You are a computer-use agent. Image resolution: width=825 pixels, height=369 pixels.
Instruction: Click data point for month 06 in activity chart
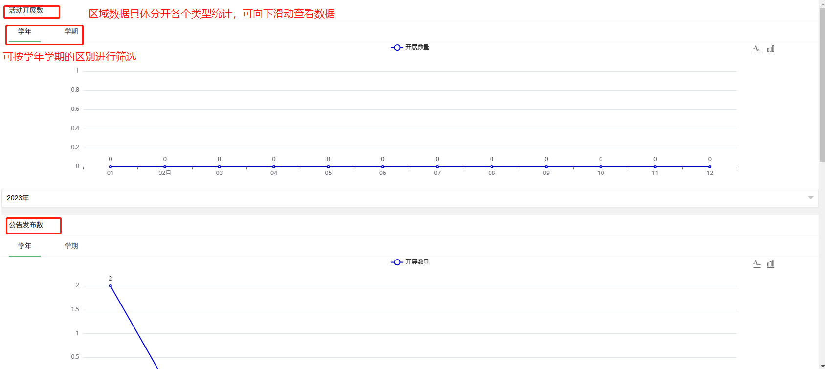tap(383, 167)
